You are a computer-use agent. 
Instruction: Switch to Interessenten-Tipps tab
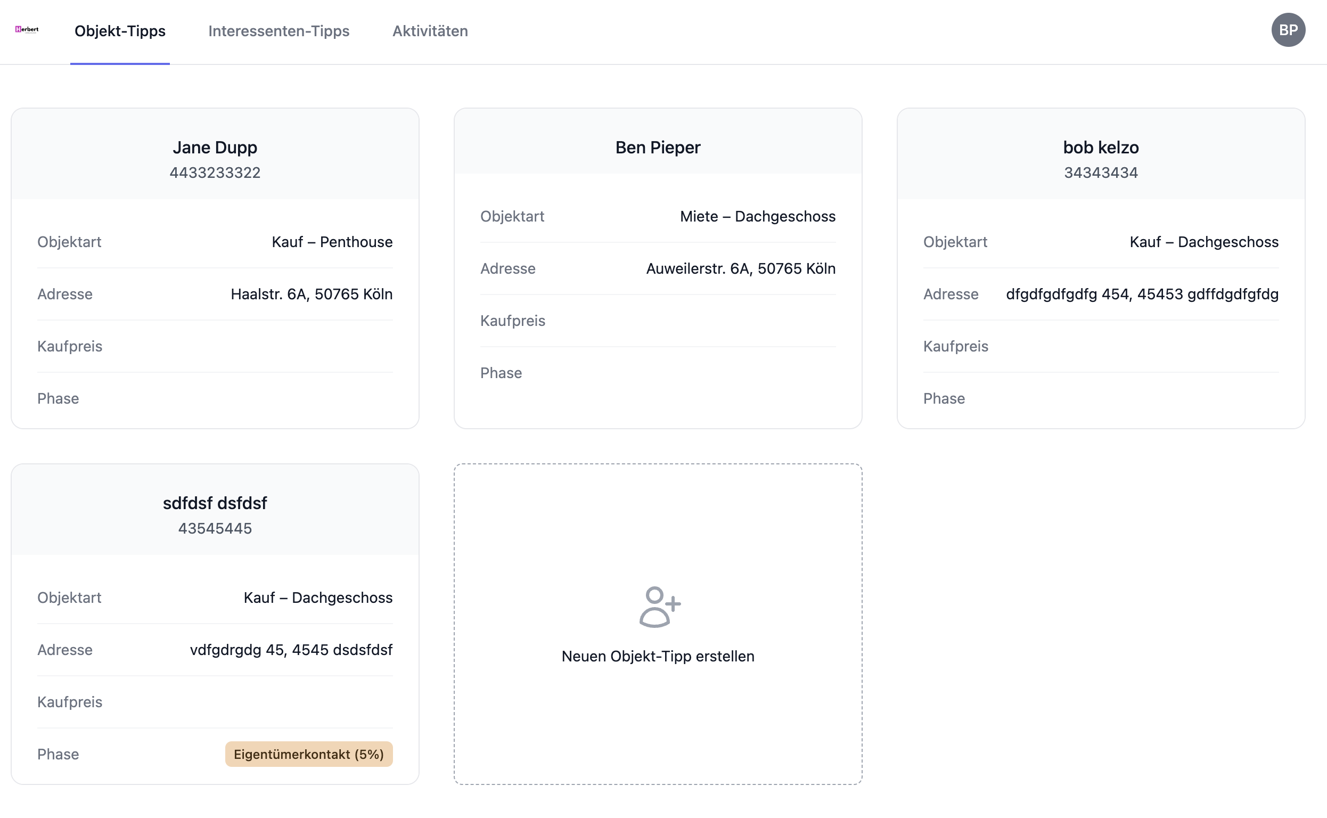point(278,31)
